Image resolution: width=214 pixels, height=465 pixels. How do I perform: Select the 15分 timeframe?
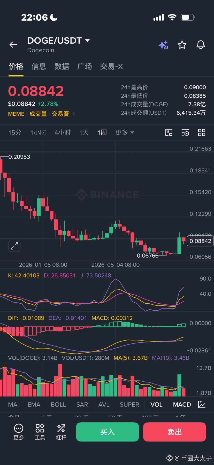click(15, 132)
